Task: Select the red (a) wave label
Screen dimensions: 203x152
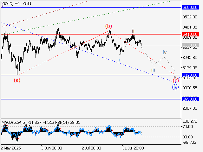Action: 17,80
